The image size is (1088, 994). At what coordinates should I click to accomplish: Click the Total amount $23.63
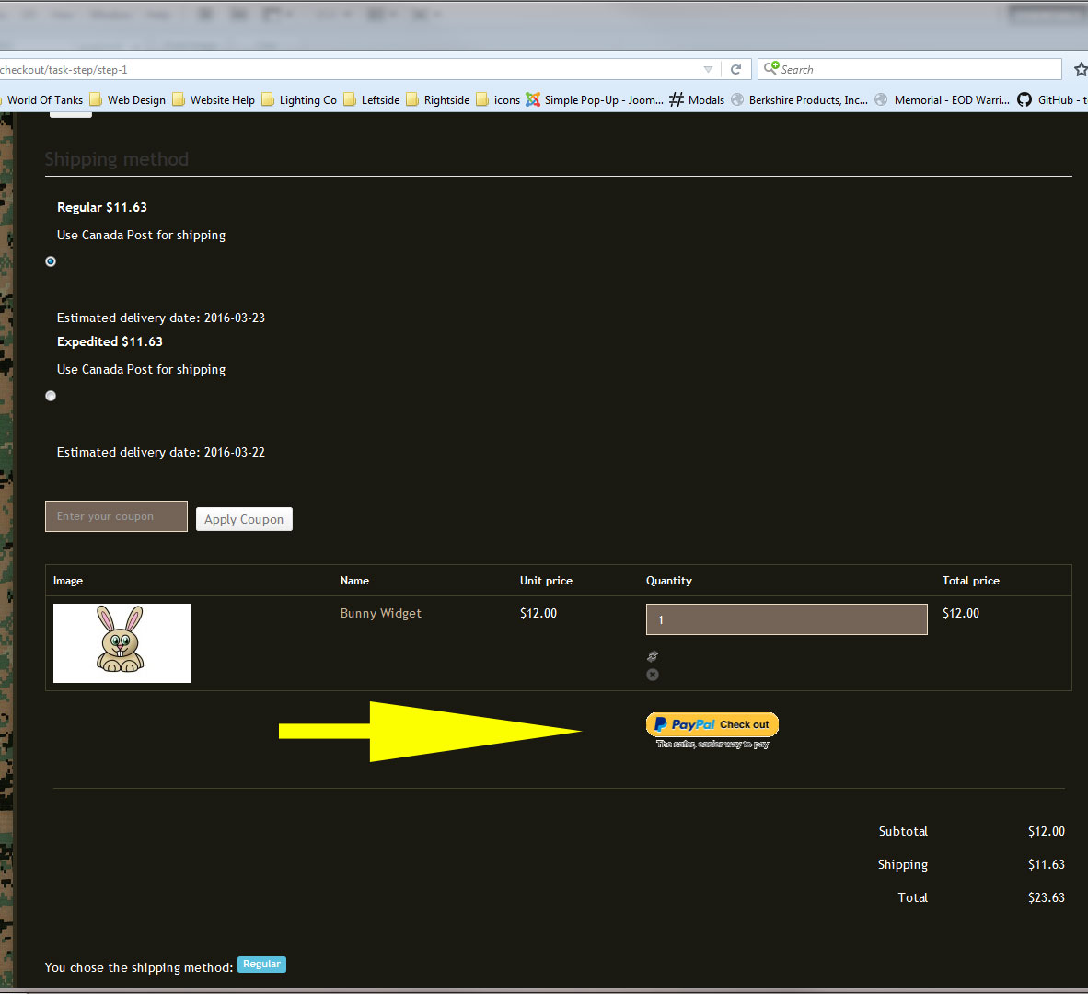[x=1047, y=897]
